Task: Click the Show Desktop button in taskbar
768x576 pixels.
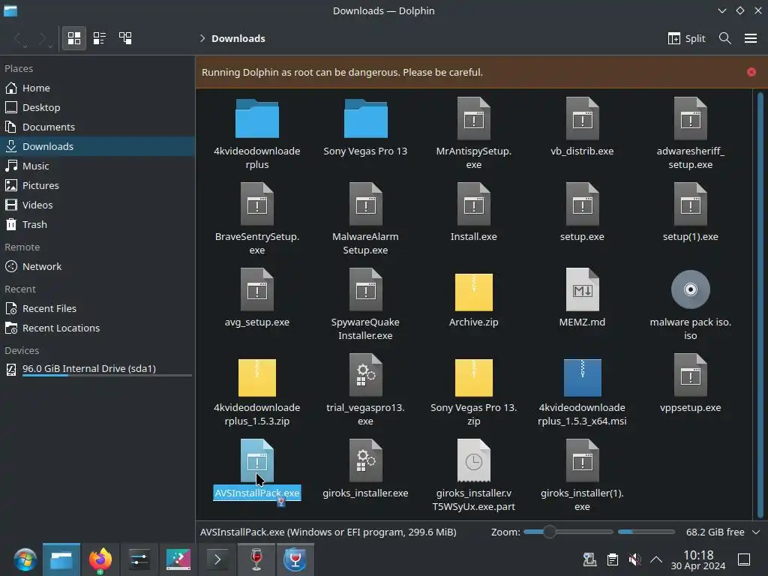Action: [x=744, y=559]
